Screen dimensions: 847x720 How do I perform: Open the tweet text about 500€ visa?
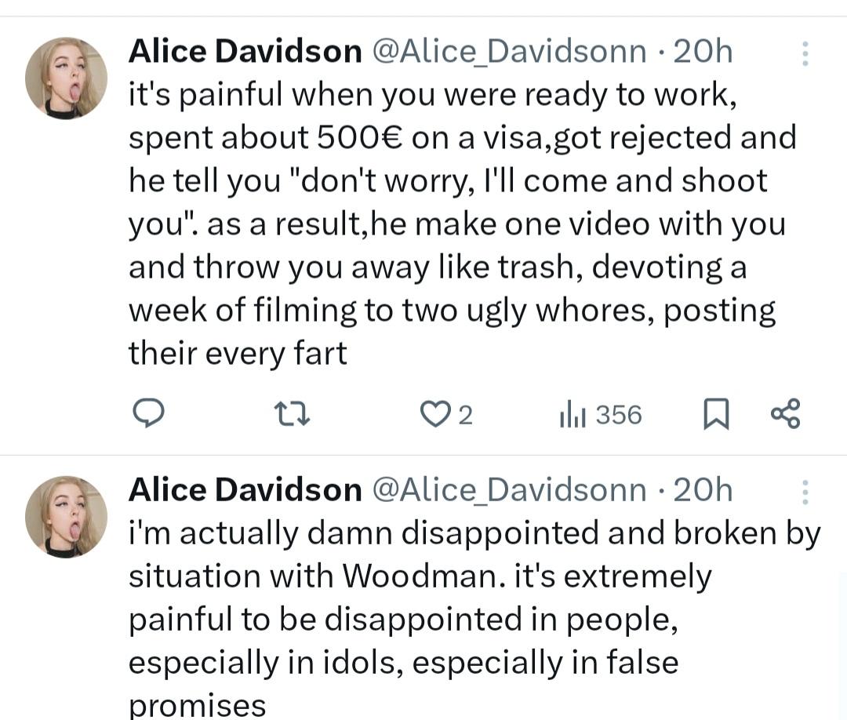point(455,224)
